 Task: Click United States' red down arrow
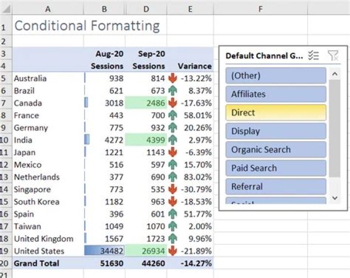pos(172,251)
